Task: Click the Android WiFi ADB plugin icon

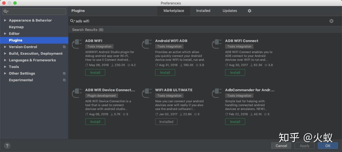Action: (x=147, y=44)
